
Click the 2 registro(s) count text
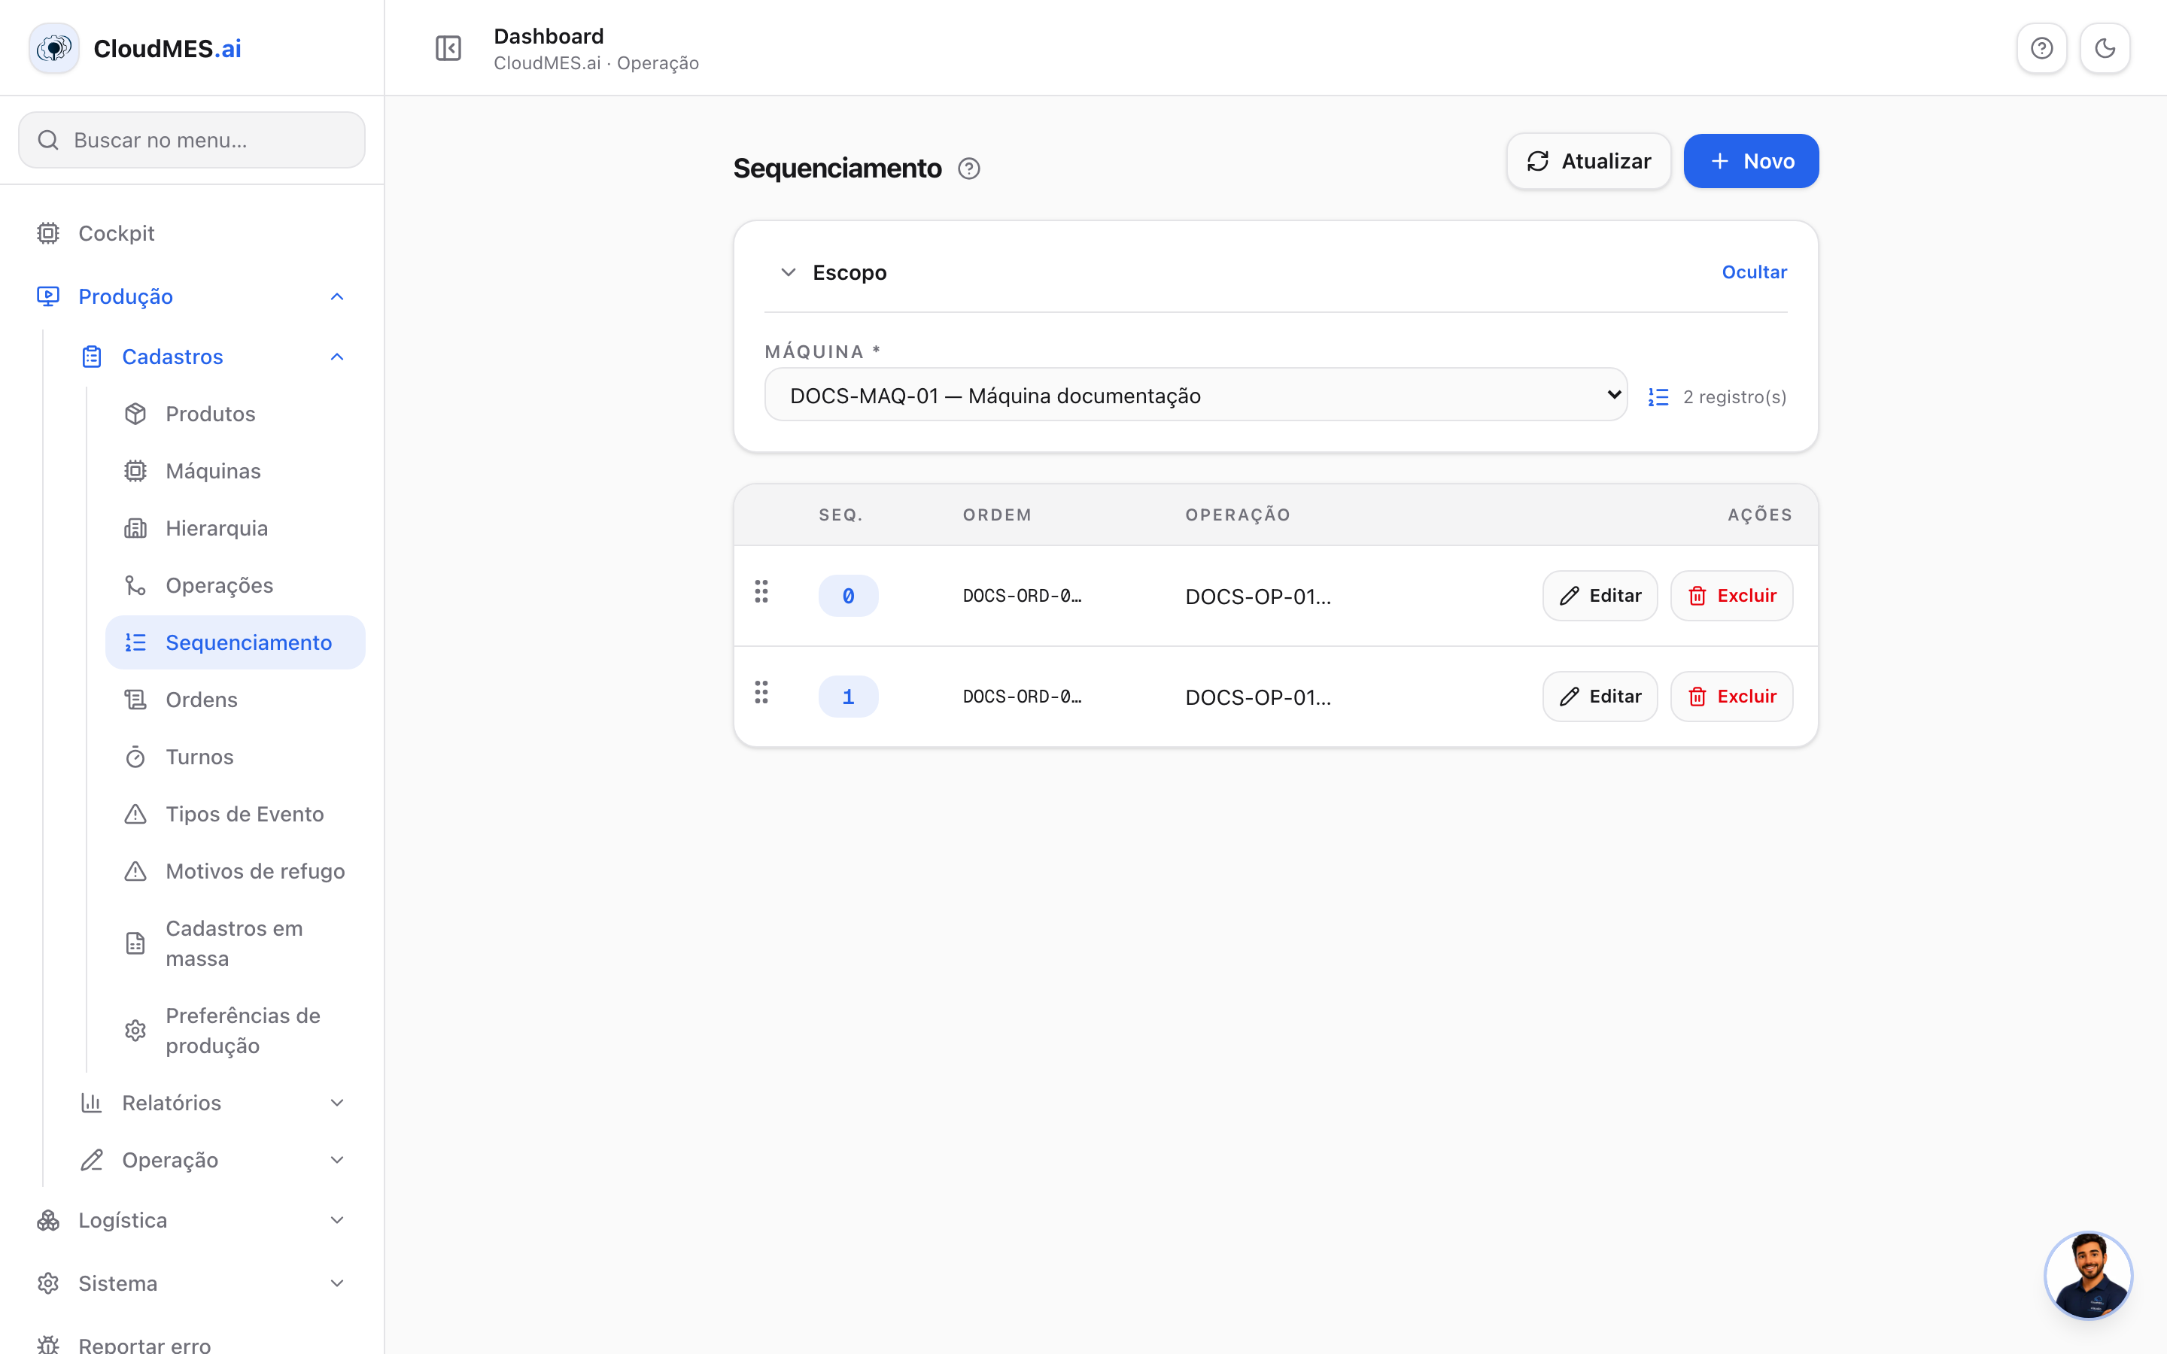[1734, 396]
